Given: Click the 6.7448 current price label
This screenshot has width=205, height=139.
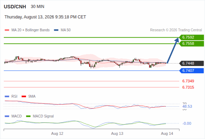Looking at the screenshot, I should pyautogui.click(x=192, y=64).
